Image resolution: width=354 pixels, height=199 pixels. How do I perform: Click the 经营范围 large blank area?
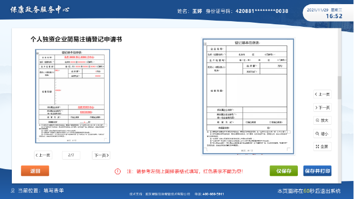[257, 91]
